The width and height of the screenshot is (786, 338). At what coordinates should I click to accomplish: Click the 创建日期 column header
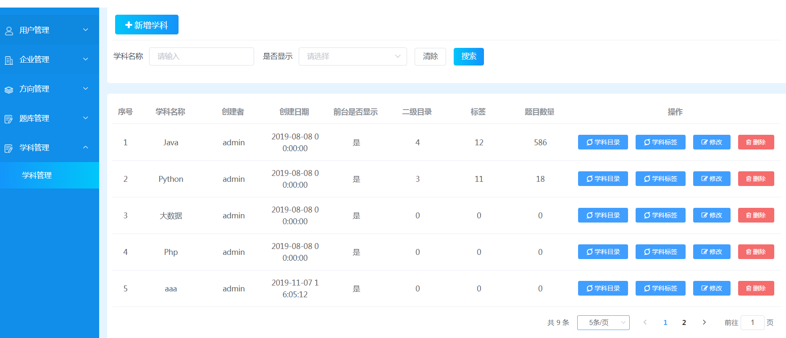pyautogui.click(x=294, y=112)
